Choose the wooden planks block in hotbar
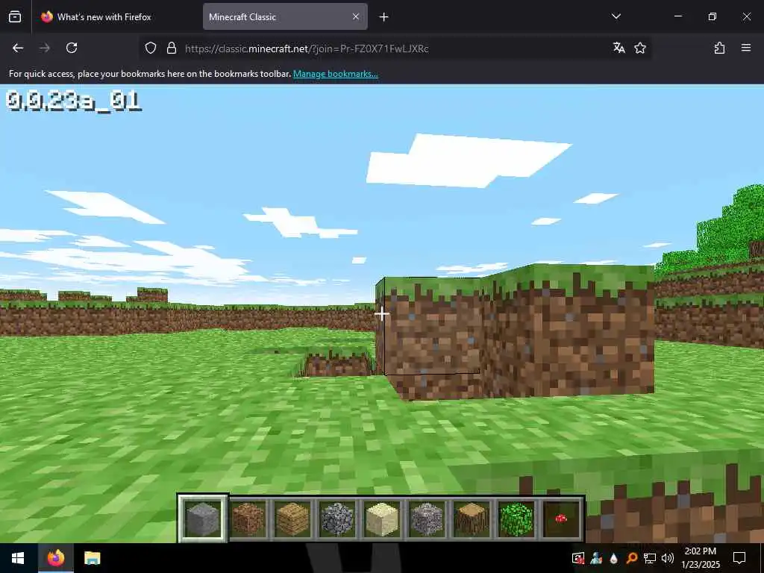Image resolution: width=764 pixels, height=573 pixels. pos(292,519)
